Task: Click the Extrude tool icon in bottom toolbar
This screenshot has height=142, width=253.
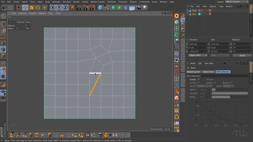Action: [x=30, y=135]
